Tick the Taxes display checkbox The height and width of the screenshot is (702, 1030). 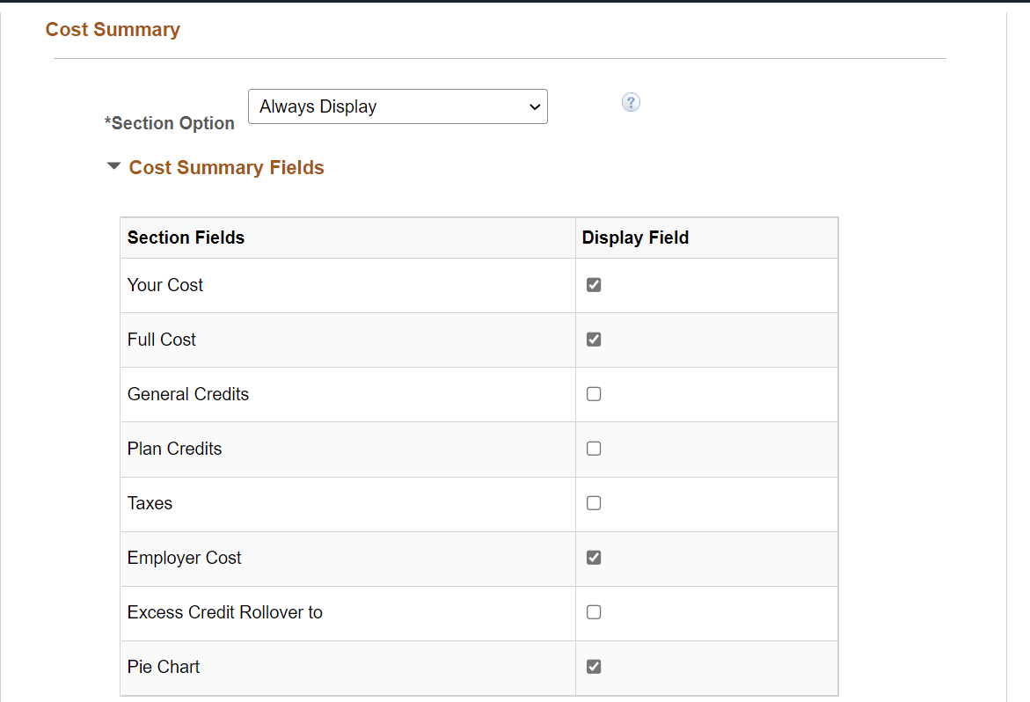pyautogui.click(x=594, y=503)
